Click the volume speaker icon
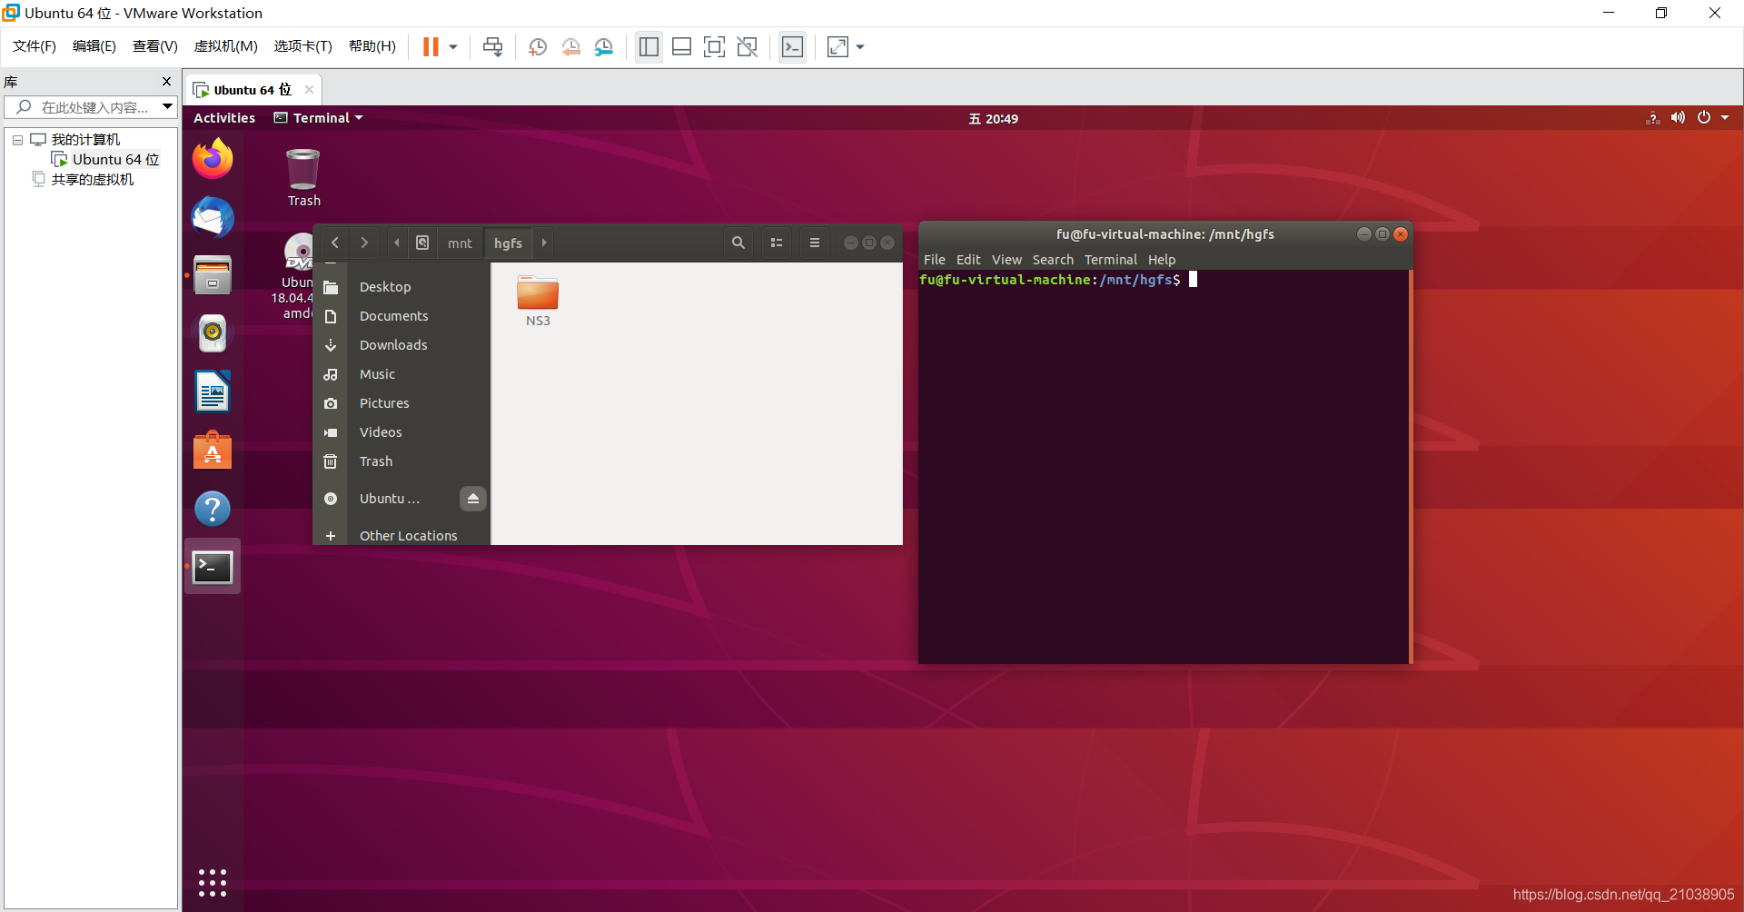 coord(1678,118)
